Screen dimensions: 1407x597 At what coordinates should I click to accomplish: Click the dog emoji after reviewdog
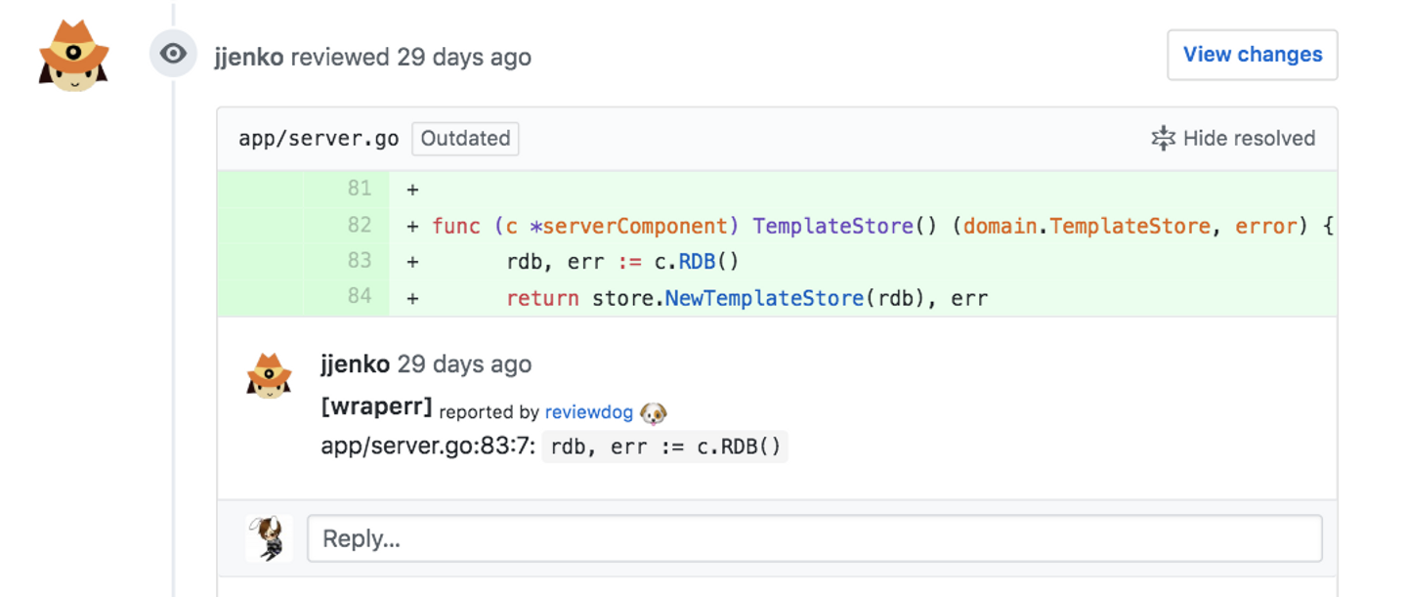point(653,413)
